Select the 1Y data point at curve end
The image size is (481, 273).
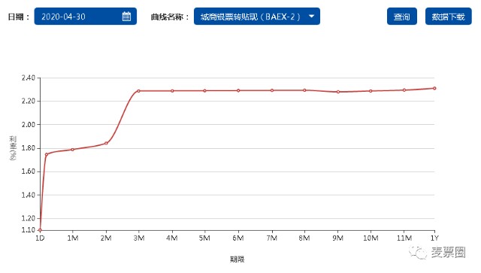coord(434,88)
